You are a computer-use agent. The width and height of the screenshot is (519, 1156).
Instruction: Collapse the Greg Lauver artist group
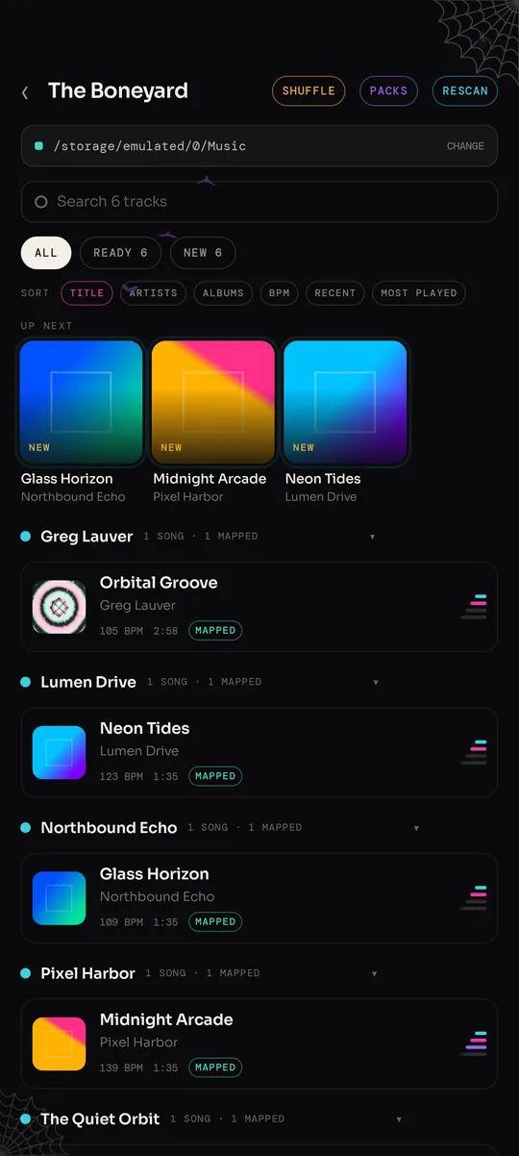[373, 537]
